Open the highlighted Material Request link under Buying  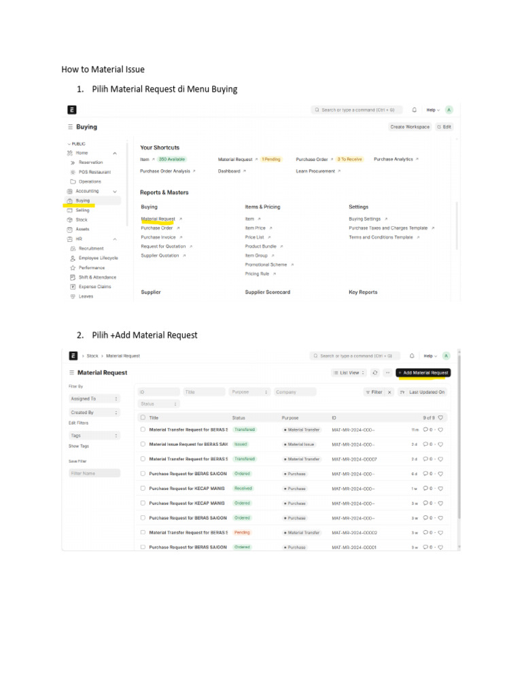158,219
